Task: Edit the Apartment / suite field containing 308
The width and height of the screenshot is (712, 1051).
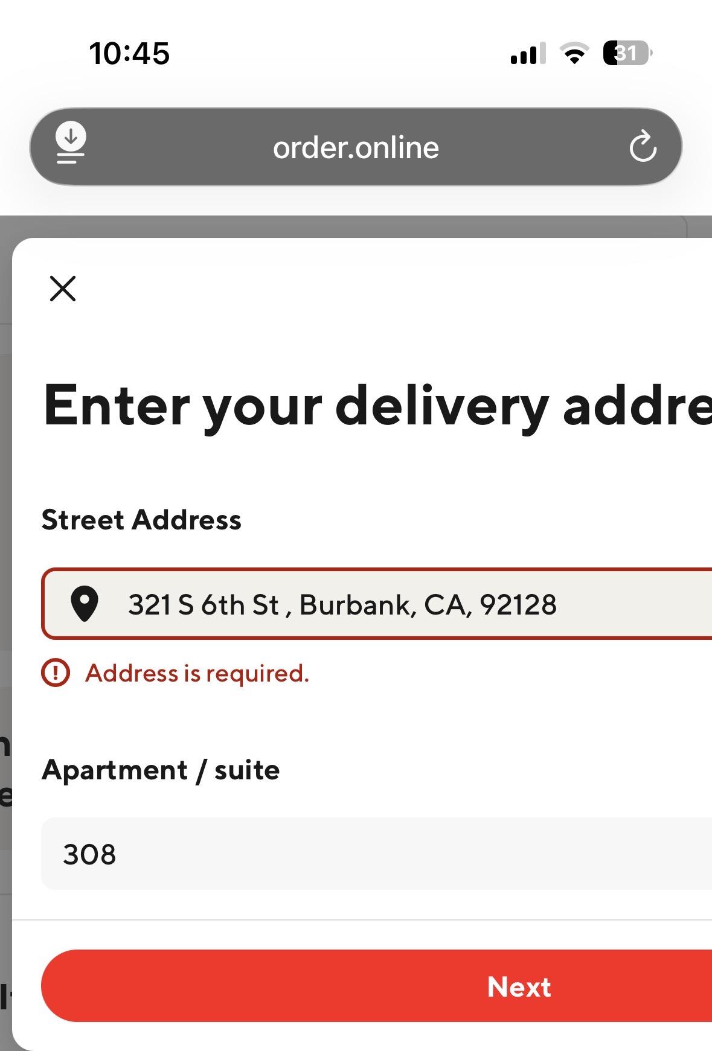Action: [374, 854]
